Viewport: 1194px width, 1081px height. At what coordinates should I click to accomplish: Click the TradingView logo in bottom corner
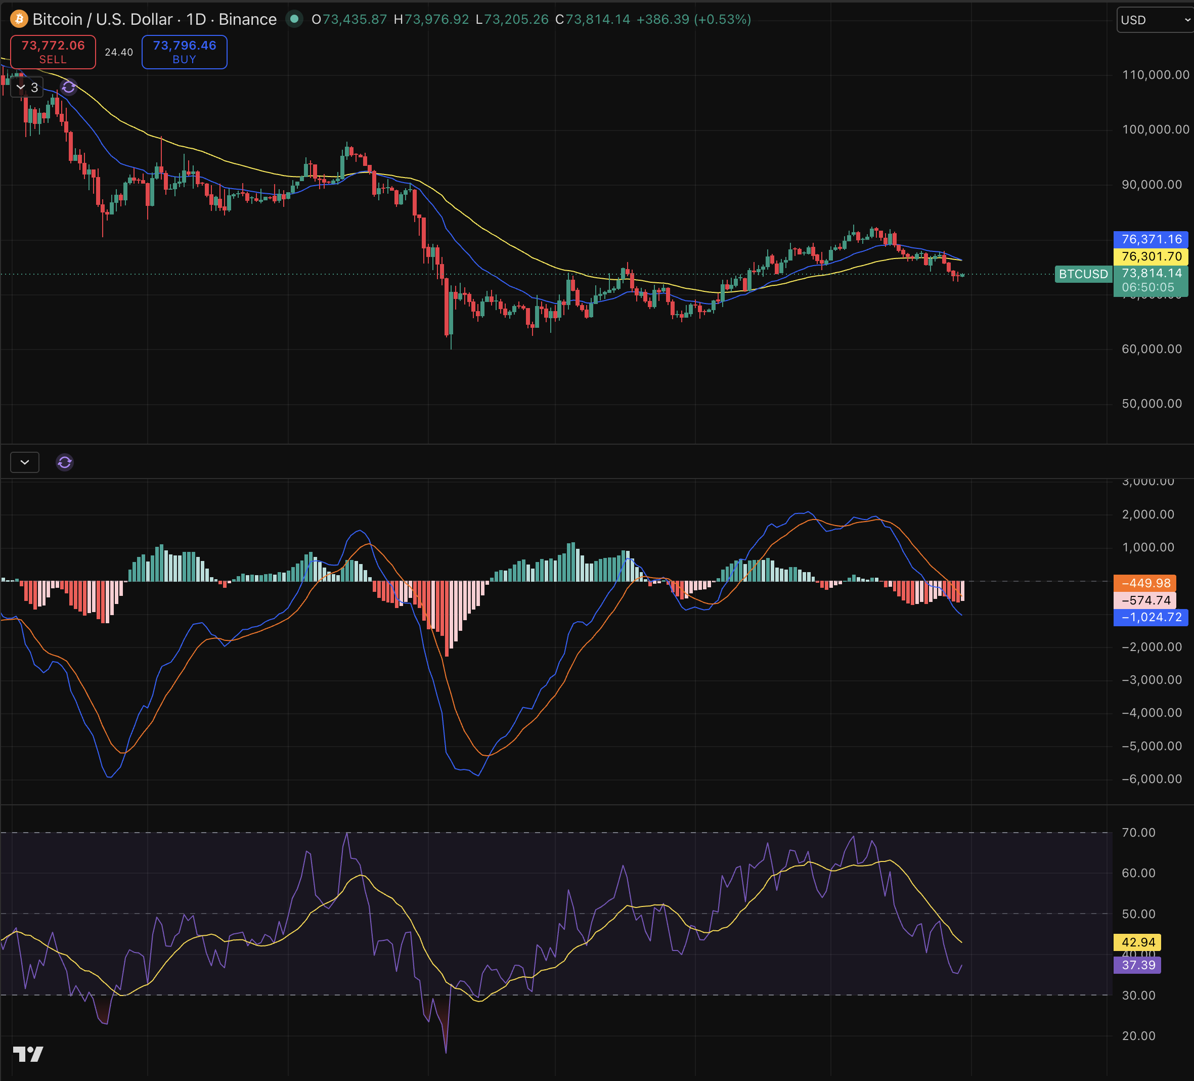28,1054
